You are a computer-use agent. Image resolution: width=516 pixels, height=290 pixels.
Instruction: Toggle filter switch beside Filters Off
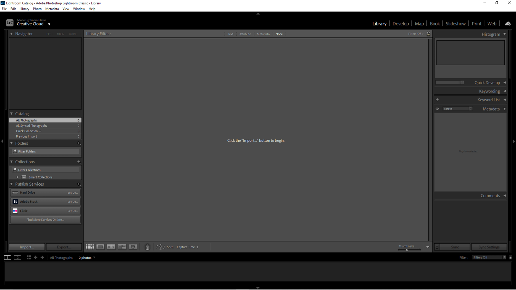pos(510,257)
